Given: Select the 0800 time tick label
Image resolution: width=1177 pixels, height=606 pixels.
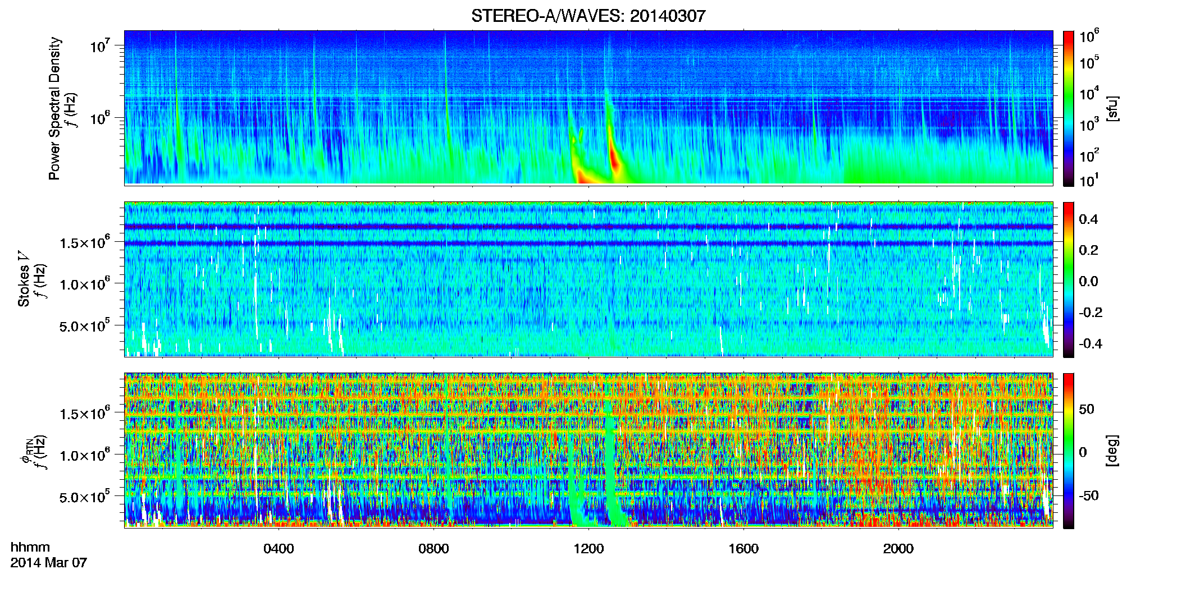Looking at the screenshot, I should [x=434, y=548].
